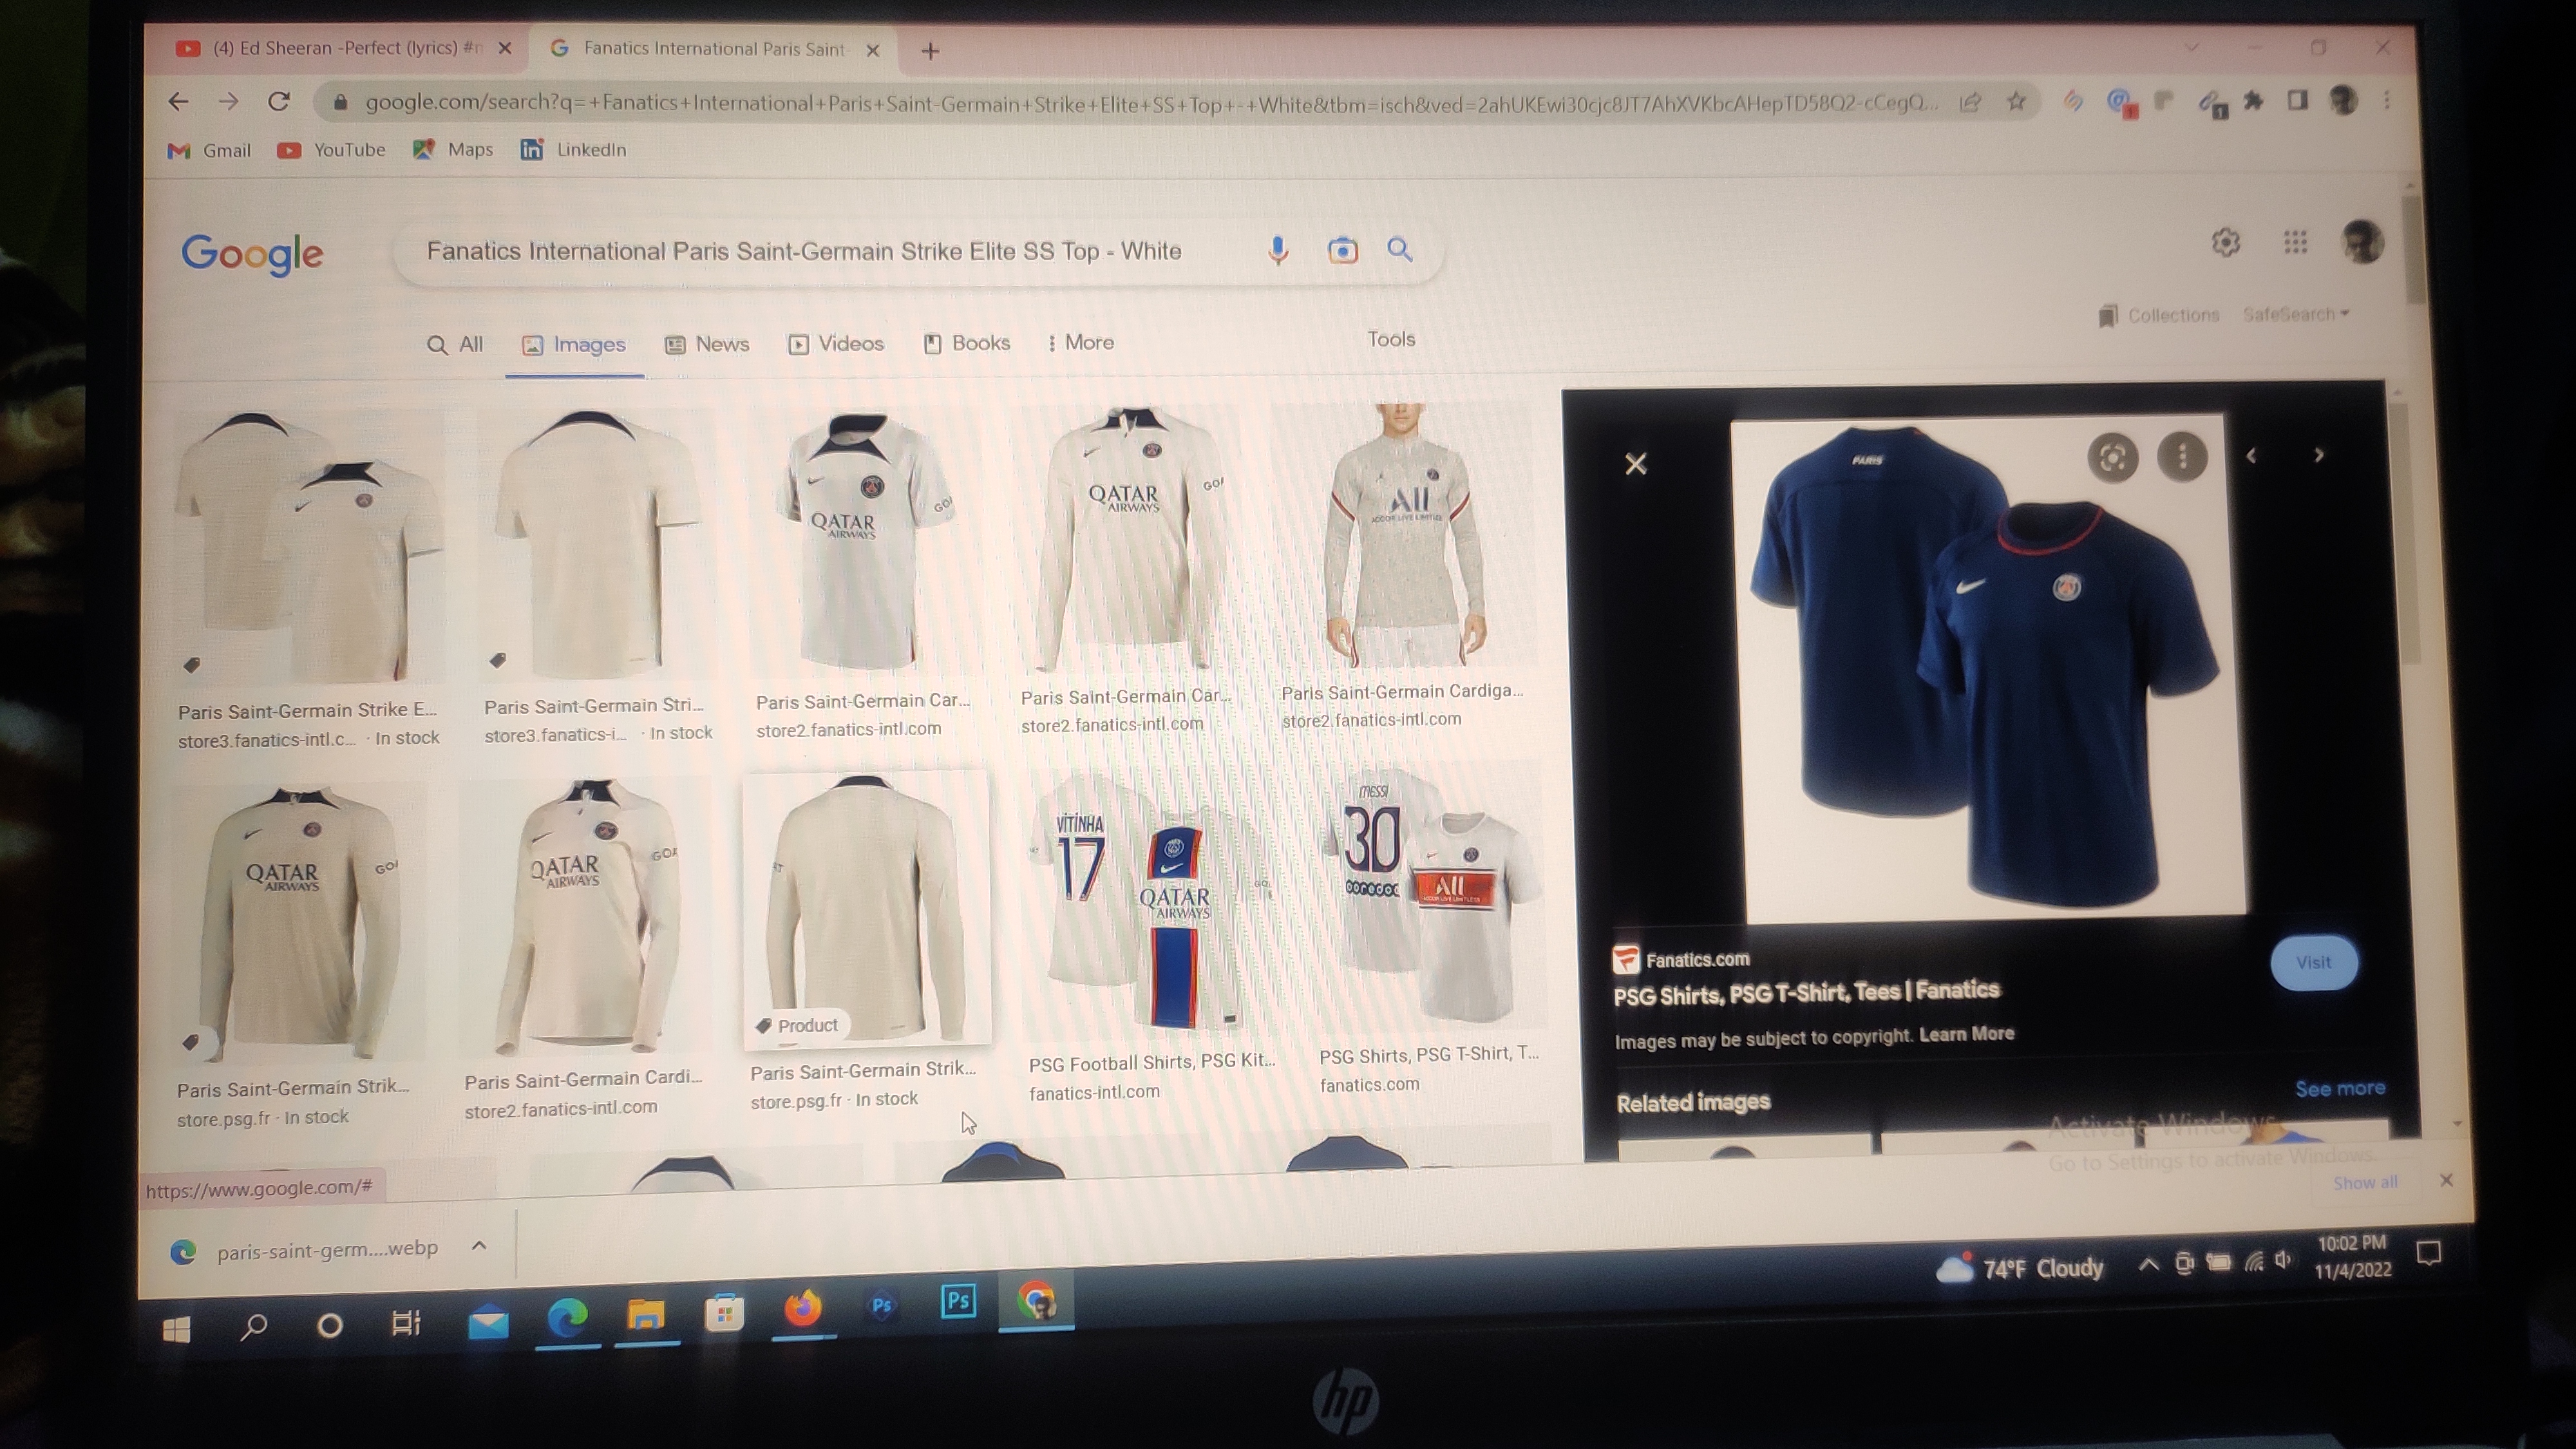The width and height of the screenshot is (2576, 1449).
Task: Click the Visit button for Fanatics.com
Action: coord(2314,962)
